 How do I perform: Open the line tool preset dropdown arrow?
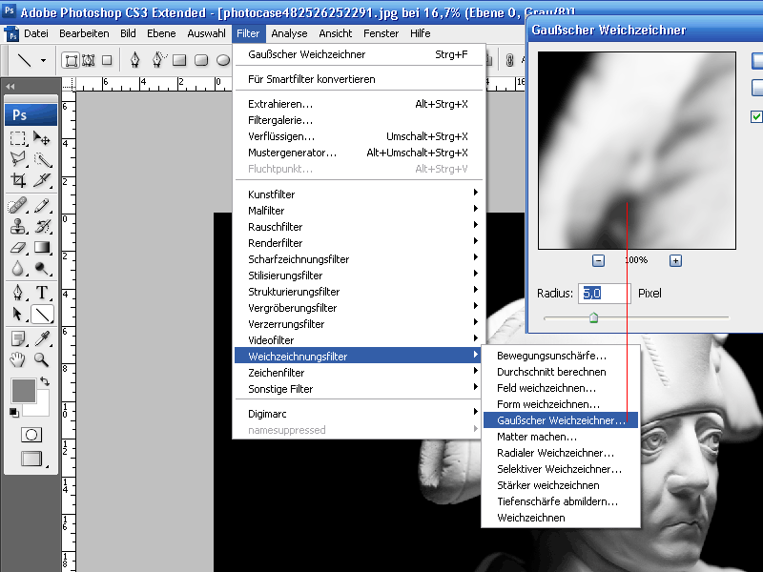click(43, 60)
